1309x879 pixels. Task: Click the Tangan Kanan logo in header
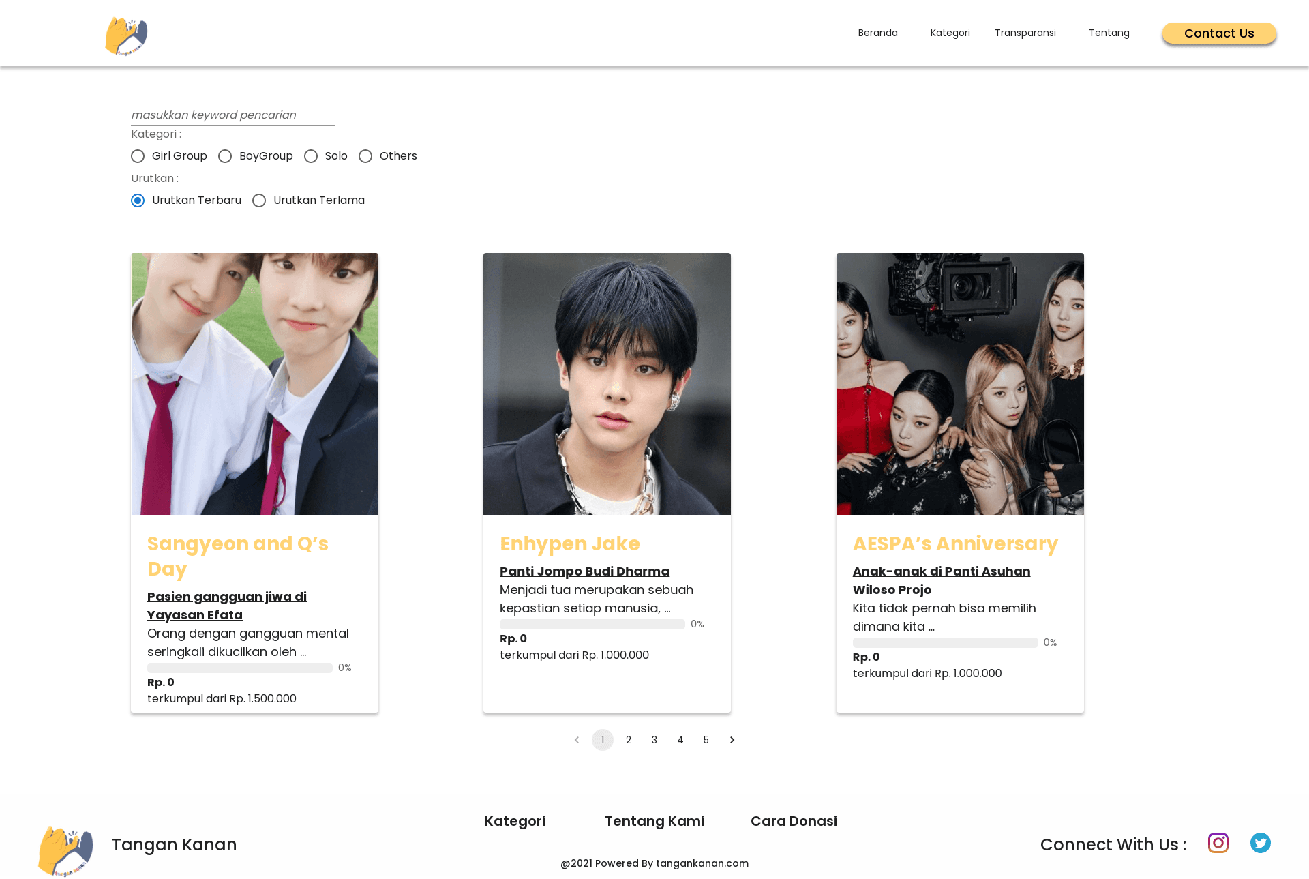pos(126,35)
